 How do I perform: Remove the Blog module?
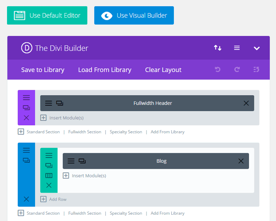241,161
